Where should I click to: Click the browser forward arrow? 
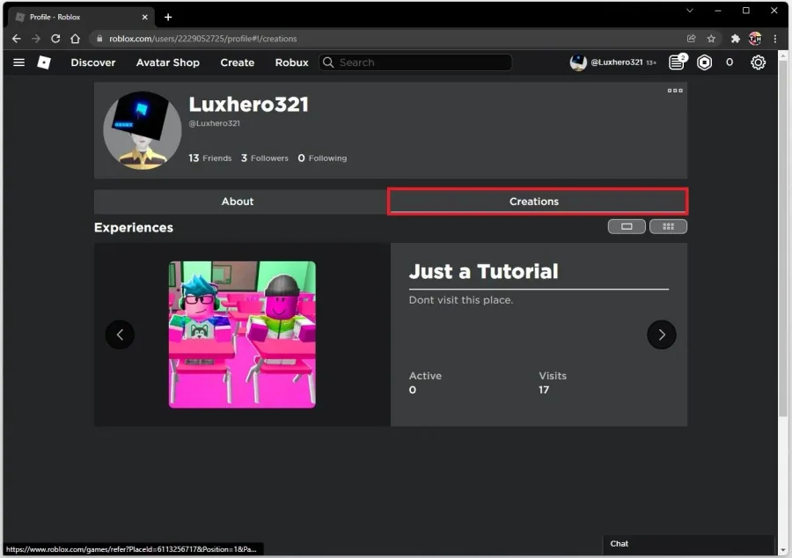(x=36, y=39)
